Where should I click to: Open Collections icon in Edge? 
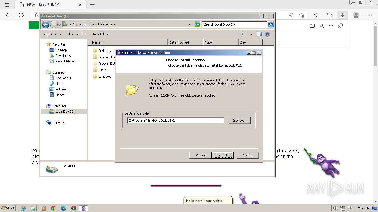click(330, 15)
